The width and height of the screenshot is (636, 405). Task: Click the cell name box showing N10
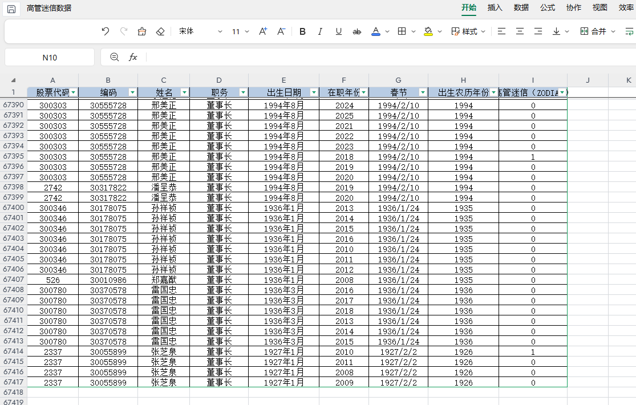coord(50,57)
